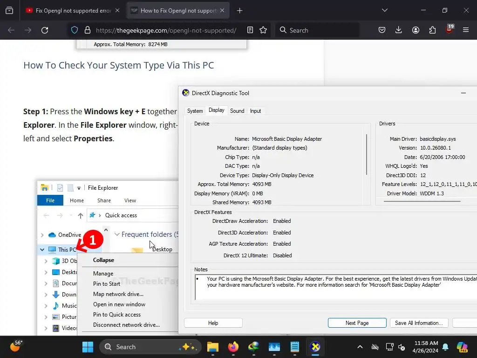Open the Firefox account icon
This screenshot has height=358, width=477.
point(416,30)
